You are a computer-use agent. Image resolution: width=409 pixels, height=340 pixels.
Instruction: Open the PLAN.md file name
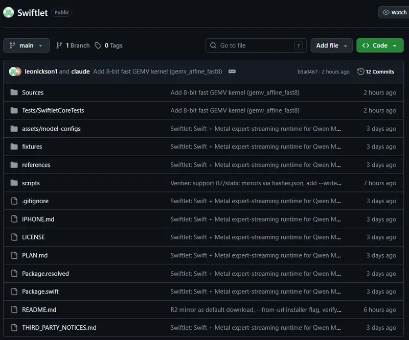click(x=35, y=255)
